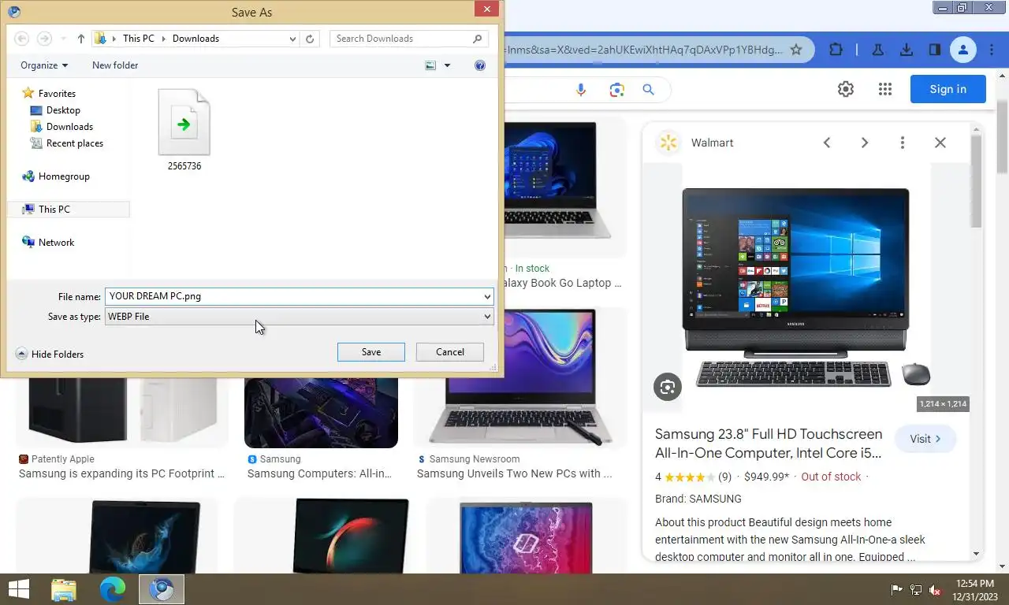Collapse with Hide Folders
This screenshot has width=1009, height=605.
click(x=50, y=354)
